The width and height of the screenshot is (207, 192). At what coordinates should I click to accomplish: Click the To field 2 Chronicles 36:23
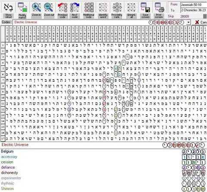point(194,10)
